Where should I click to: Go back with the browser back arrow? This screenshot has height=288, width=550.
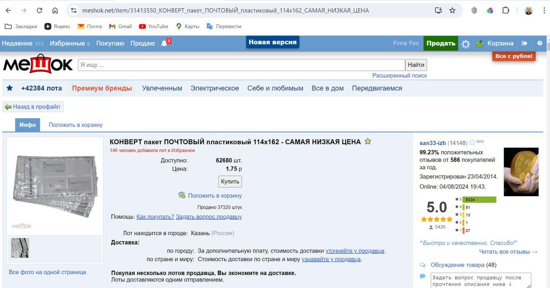pos(9,10)
